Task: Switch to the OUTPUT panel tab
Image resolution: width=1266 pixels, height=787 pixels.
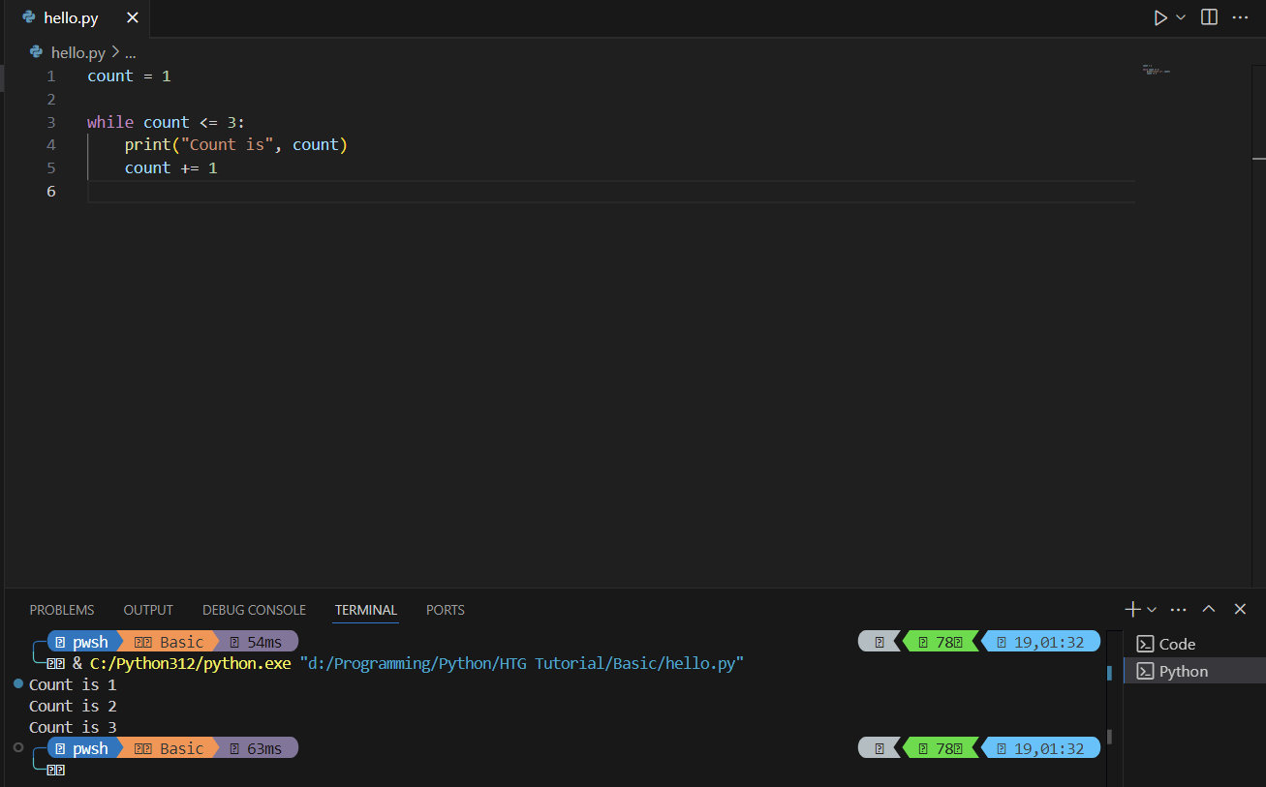Action: pos(148,610)
